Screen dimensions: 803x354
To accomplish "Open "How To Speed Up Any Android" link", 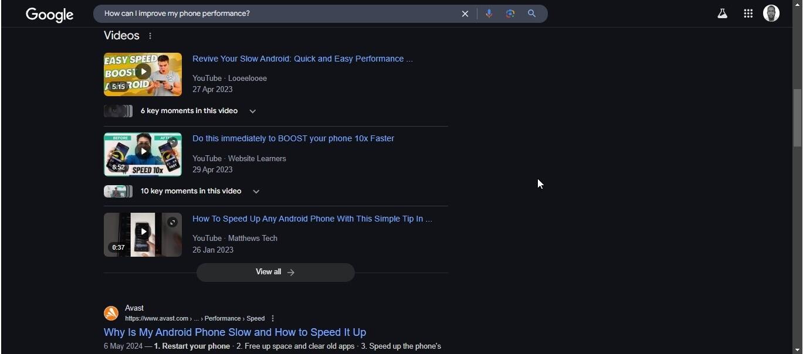I will pos(311,219).
